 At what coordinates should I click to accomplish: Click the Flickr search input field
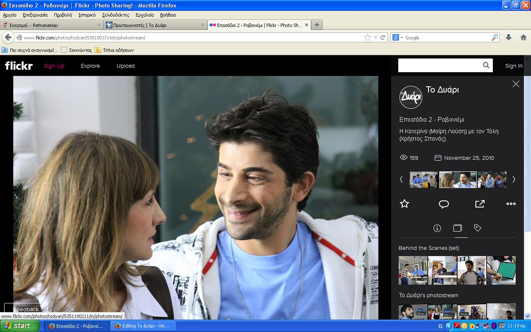click(439, 66)
